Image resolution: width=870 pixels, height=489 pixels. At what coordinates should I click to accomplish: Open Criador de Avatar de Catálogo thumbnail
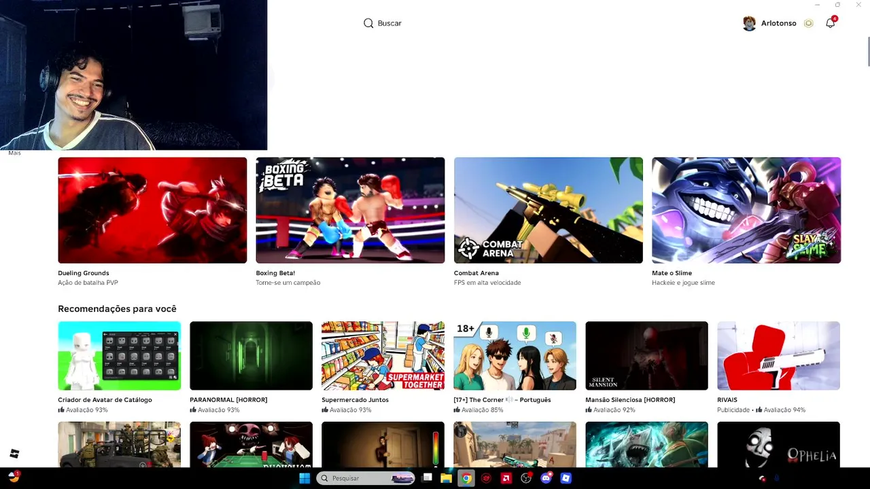point(119,356)
